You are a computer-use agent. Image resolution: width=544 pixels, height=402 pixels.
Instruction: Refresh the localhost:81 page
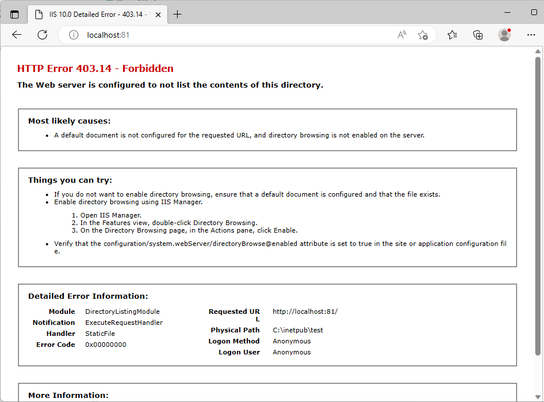(x=42, y=35)
